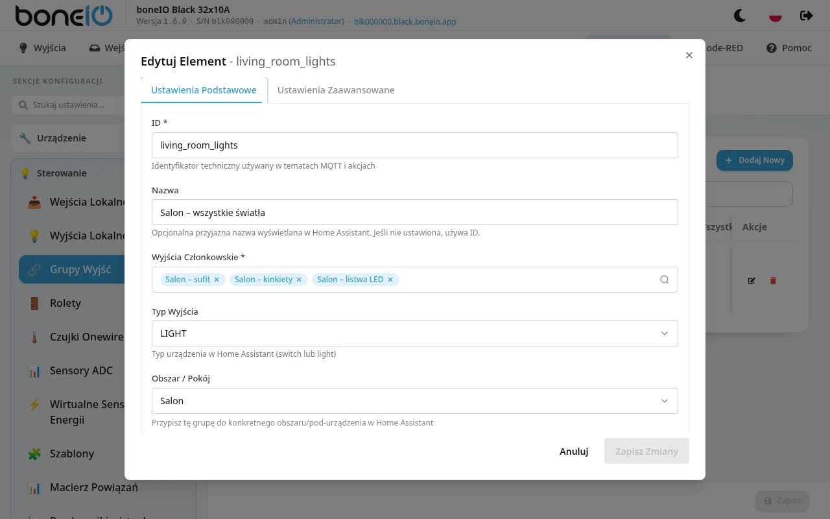Switch to Ustawienia Zaawansowane tab

336,90
